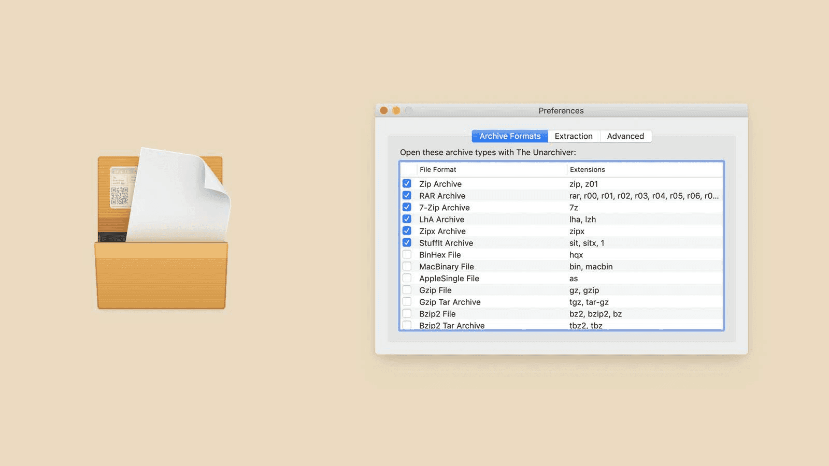Check the Bzip2 File checkbox
The image size is (829, 466).
407,314
